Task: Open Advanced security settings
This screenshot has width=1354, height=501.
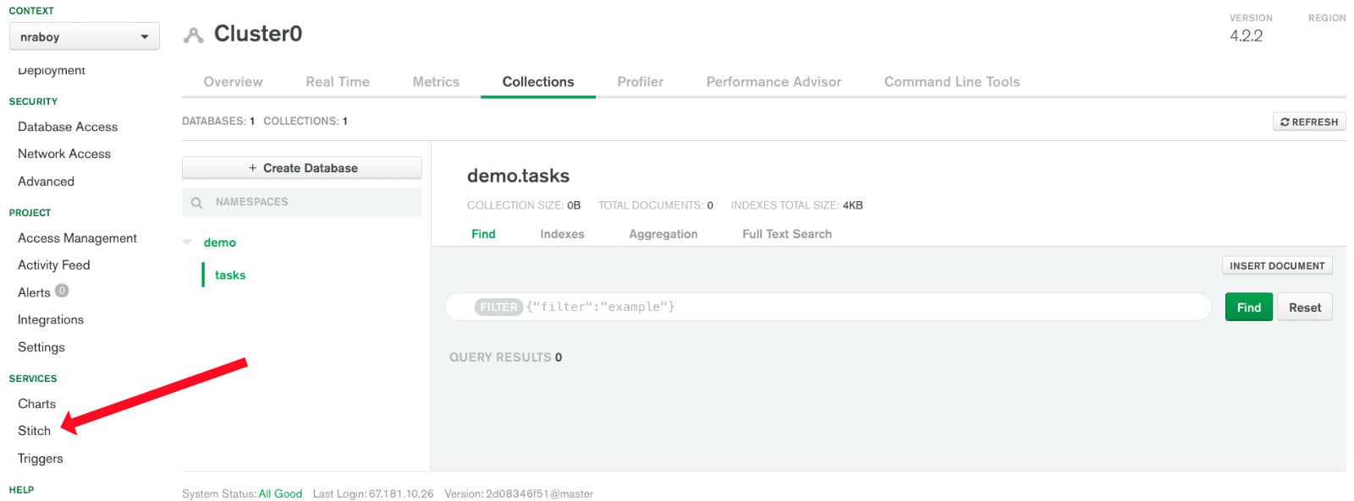Action: click(x=46, y=182)
